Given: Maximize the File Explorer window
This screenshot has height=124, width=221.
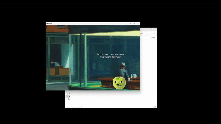Looking at the screenshot, I should click(x=151, y=29).
